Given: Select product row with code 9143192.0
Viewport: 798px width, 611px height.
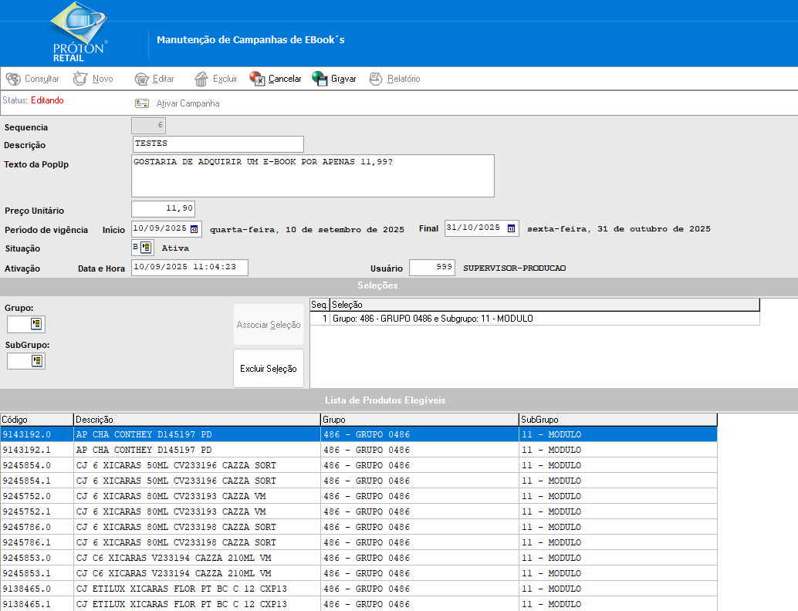Looking at the screenshot, I should [359, 434].
